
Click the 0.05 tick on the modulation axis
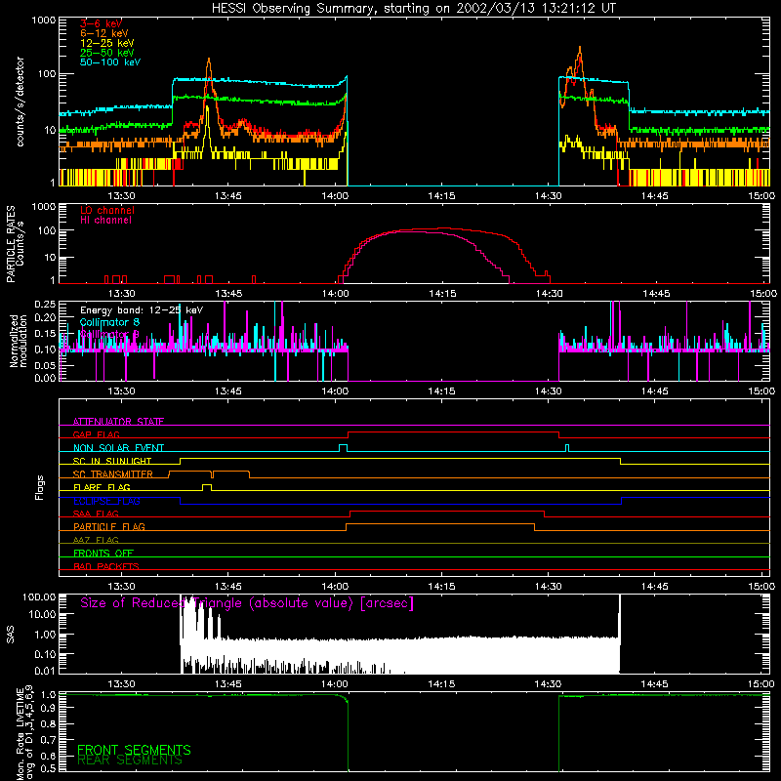tap(43, 365)
